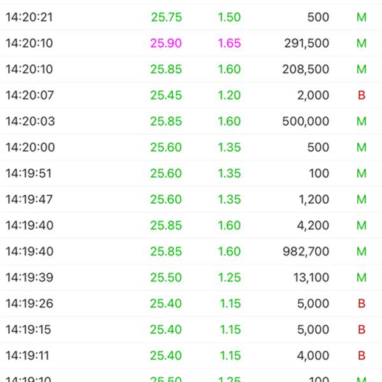Click the 13,100 volume value
The image size is (382, 382).
[x=312, y=278]
